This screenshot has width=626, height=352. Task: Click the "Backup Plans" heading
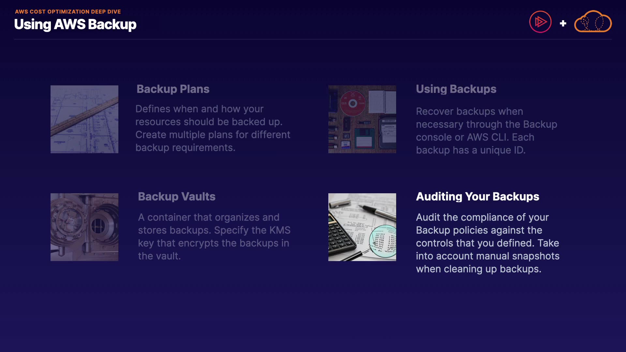point(173,89)
